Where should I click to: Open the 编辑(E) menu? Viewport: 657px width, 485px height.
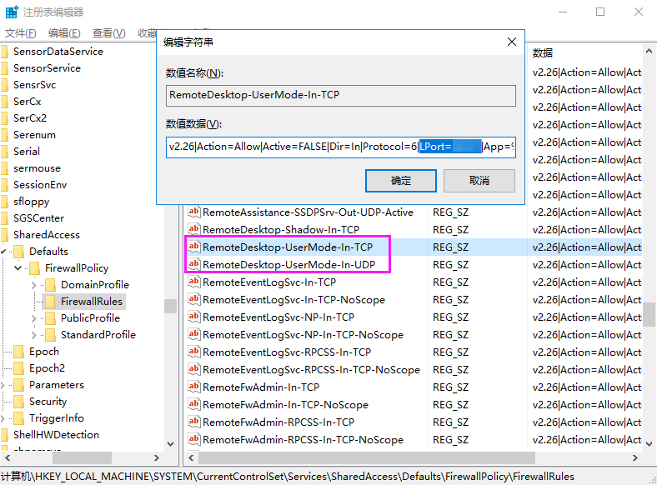tap(64, 32)
